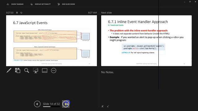Click the next slide preview thumbnail

click(x=146, y=41)
